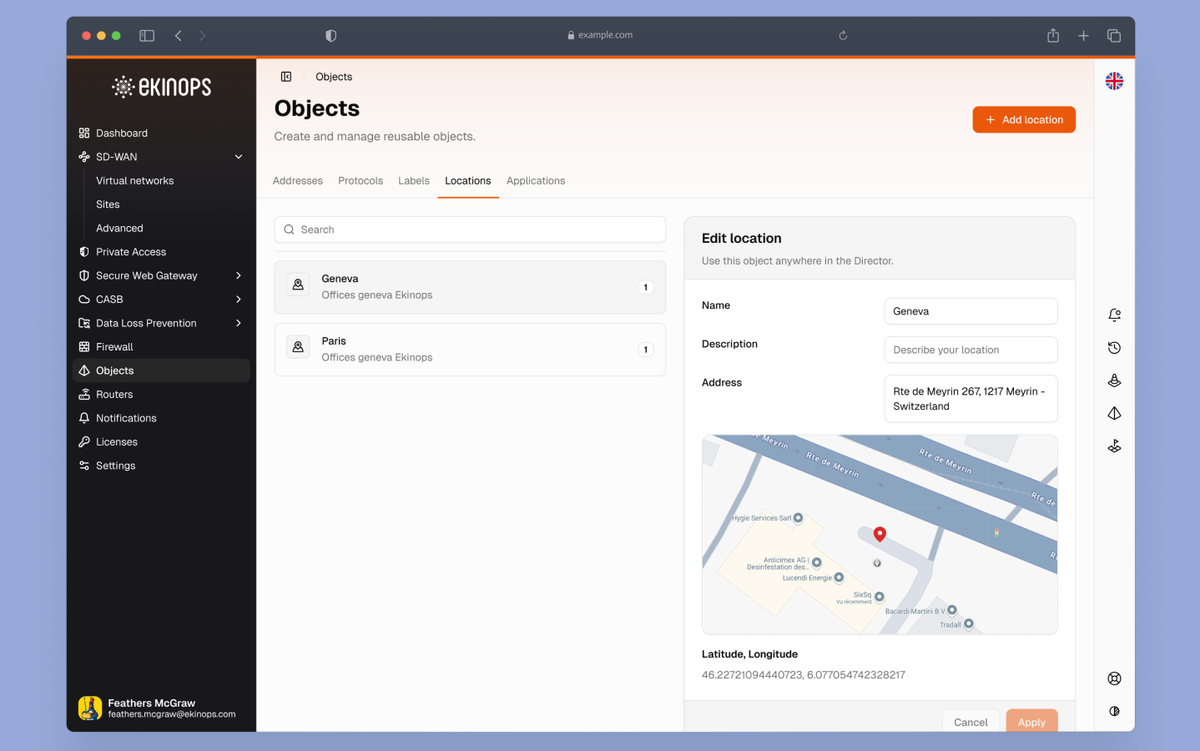Open the notifications bell in the right sidebar
This screenshot has width=1200, height=751.
(1114, 315)
